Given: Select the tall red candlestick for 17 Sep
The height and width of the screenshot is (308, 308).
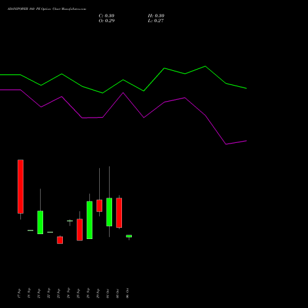Looking at the screenshot, I should 20,187.
